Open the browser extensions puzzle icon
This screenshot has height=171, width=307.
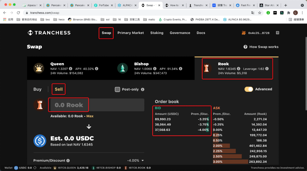click(289, 13)
